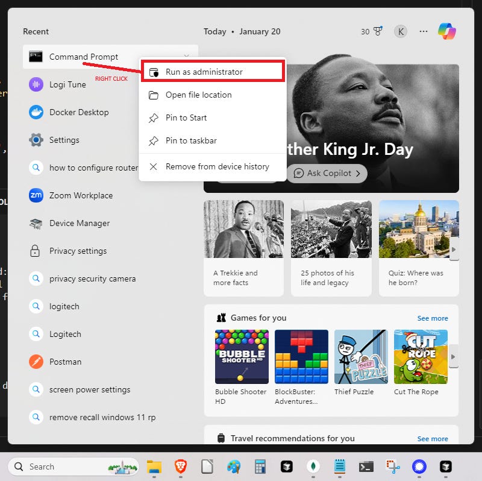Open the BlockBuster: Adventures game
The height and width of the screenshot is (481, 482).
click(301, 368)
